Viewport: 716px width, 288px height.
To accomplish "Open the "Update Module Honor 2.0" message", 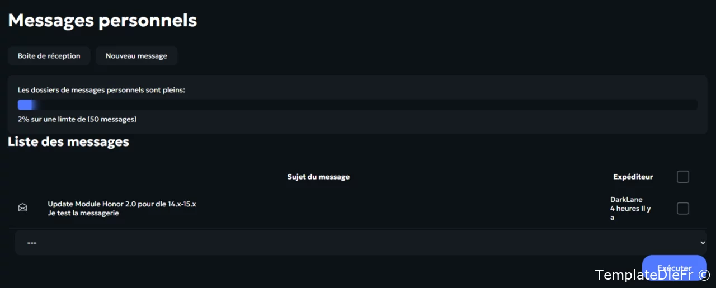I will (x=122, y=204).
